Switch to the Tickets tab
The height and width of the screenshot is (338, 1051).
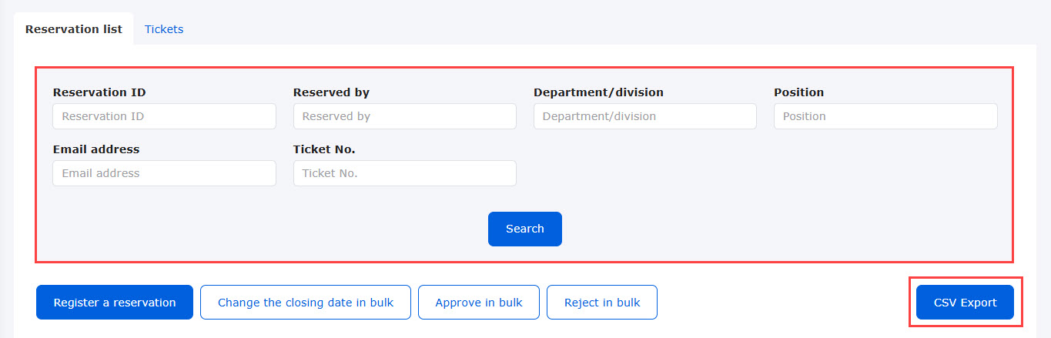tap(164, 29)
